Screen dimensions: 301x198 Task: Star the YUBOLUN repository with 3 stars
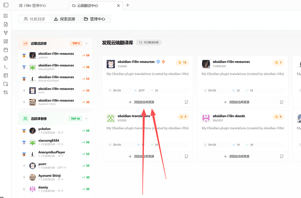point(278,63)
